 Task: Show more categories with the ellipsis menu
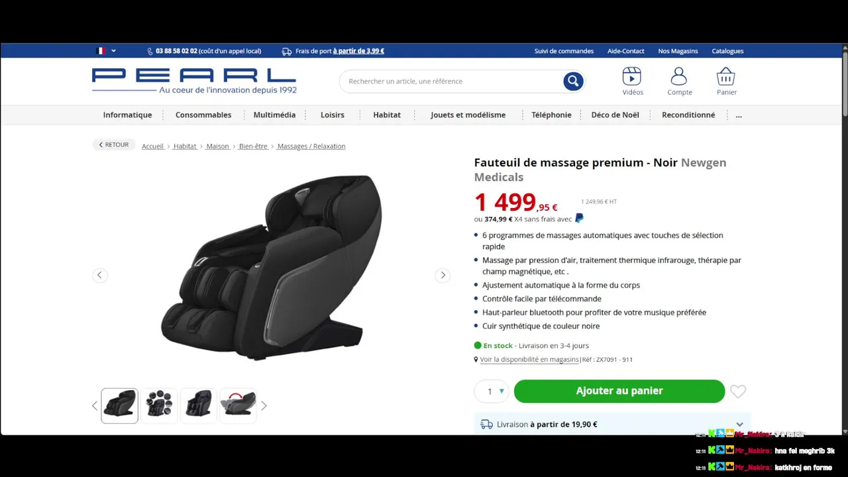[739, 115]
